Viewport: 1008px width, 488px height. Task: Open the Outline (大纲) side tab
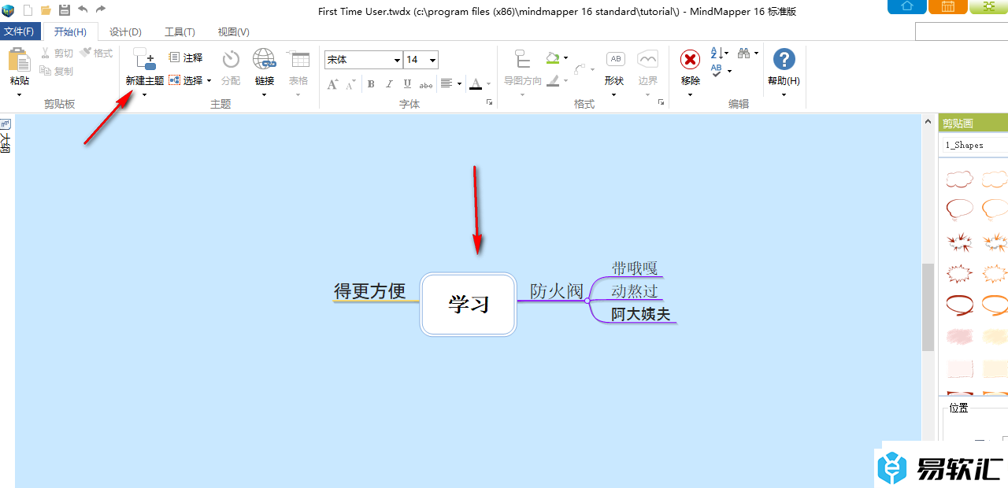click(6, 135)
